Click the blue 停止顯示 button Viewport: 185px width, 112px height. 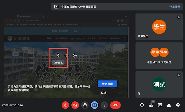[108, 84]
